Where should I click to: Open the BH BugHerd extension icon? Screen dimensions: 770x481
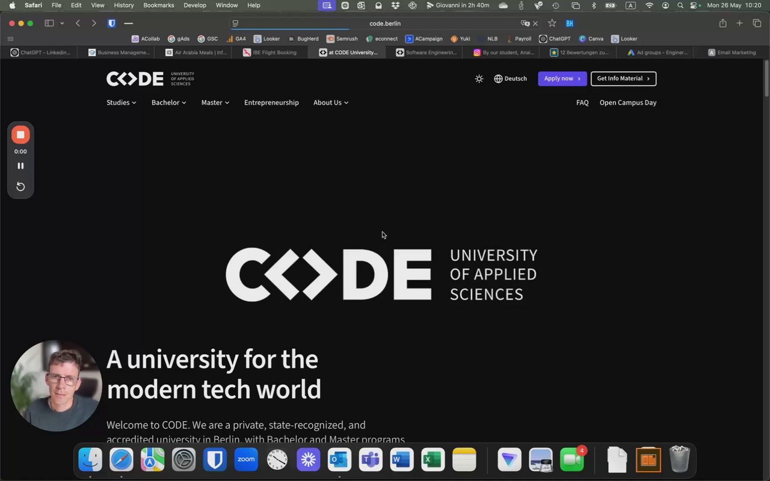pos(570,23)
